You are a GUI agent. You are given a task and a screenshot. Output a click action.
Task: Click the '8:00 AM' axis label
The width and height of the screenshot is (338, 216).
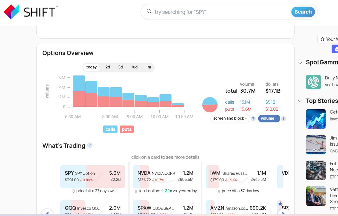(110, 117)
